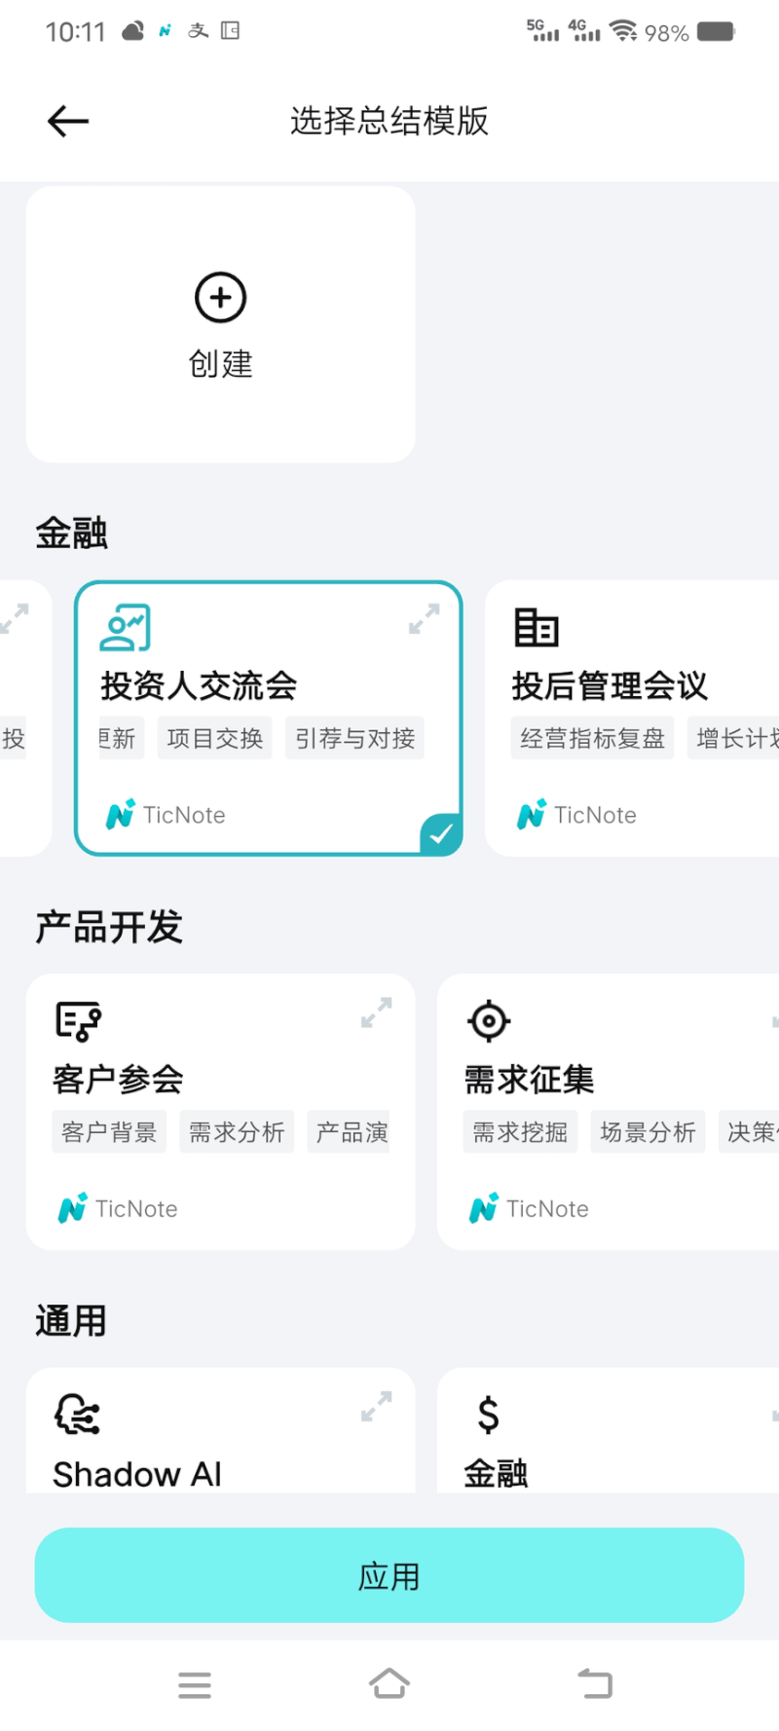The image size is (779, 1731).
Task: Tap the 投资人交流会 template icon
Action: 126,628
